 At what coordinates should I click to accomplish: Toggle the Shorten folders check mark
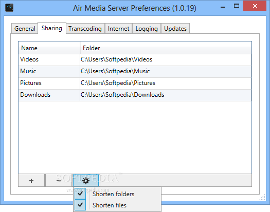click(x=80, y=194)
